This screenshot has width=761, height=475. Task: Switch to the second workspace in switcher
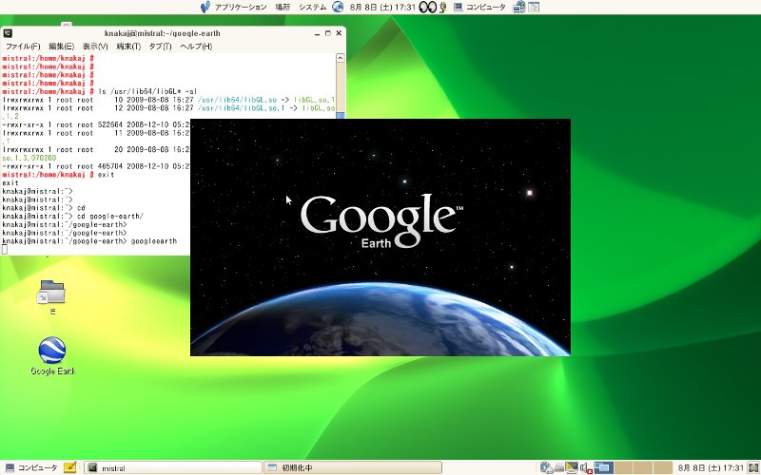[623, 467]
